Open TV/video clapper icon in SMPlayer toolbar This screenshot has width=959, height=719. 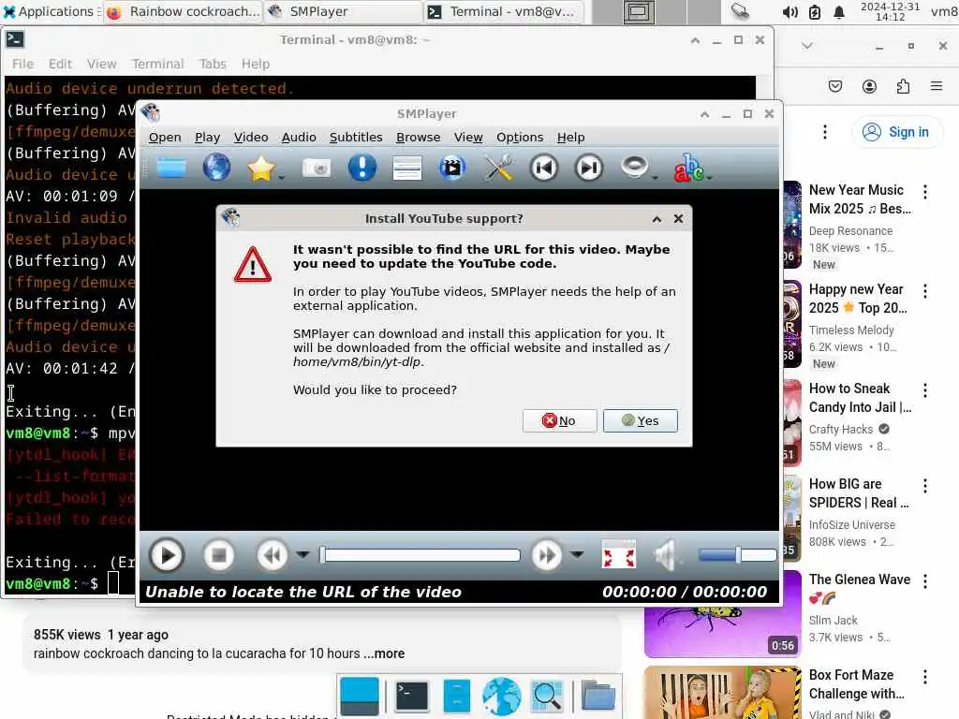tap(452, 168)
